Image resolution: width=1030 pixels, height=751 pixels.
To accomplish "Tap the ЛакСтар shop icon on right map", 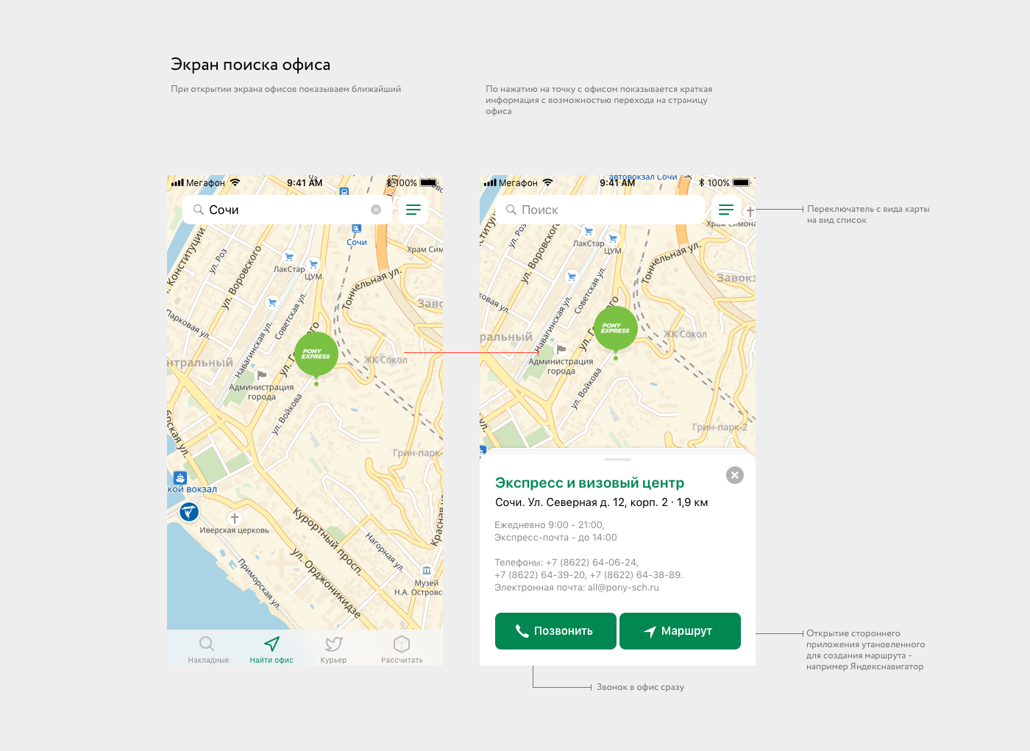I will pyautogui.click(x=589, y=232).
